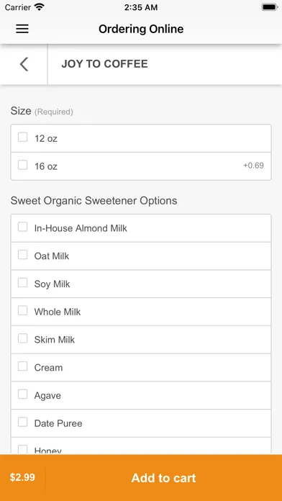Tap the Wi-Fi status icon

click(40, 7)
